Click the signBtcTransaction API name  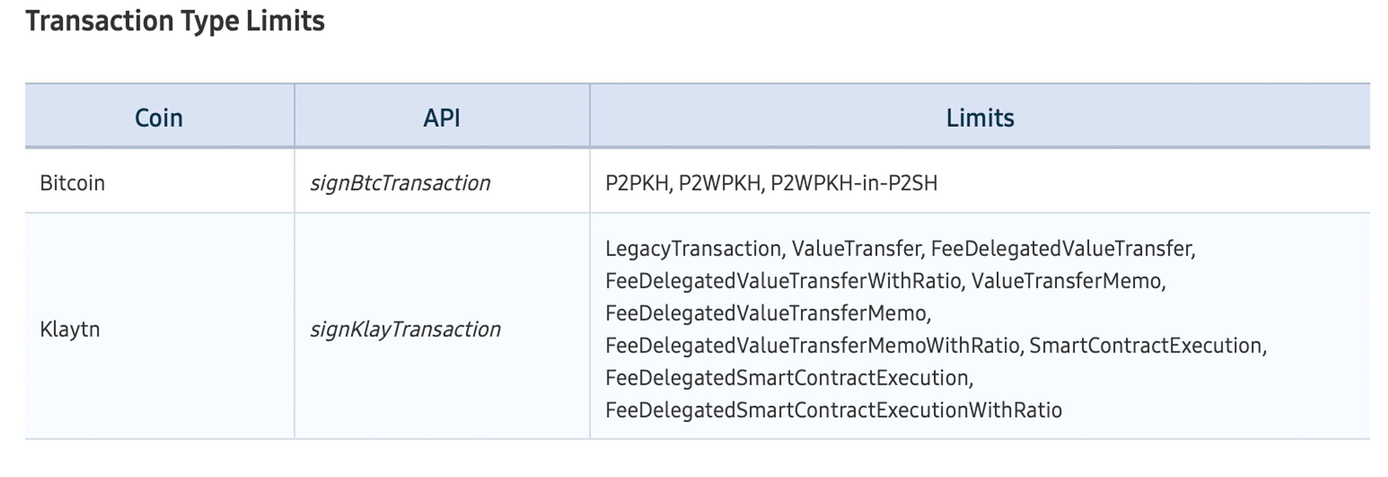(x=400, y=183)
